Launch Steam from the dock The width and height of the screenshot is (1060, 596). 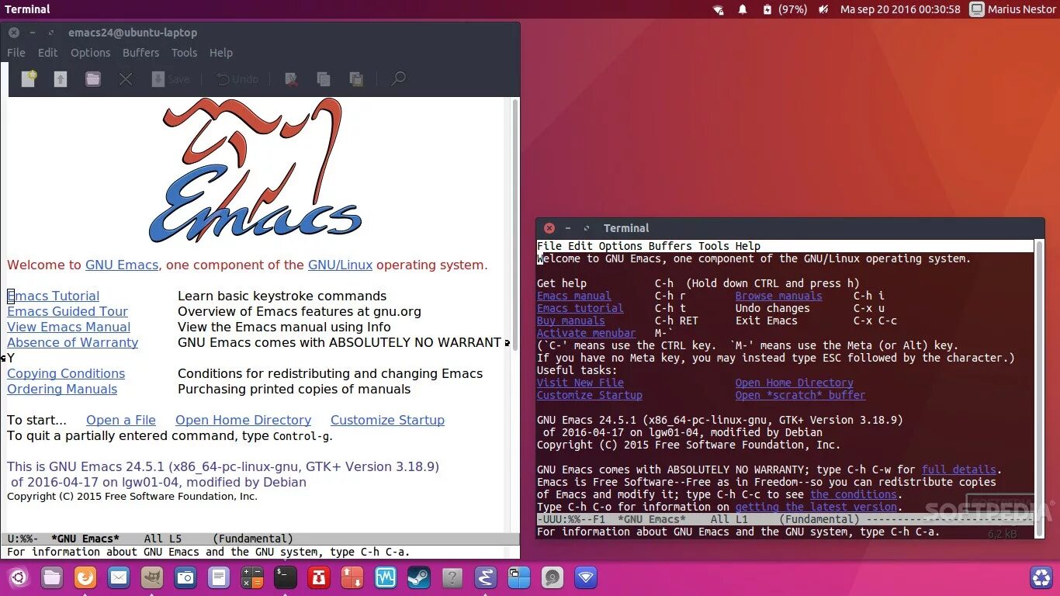pyautogui.click(x=419, y=577)
